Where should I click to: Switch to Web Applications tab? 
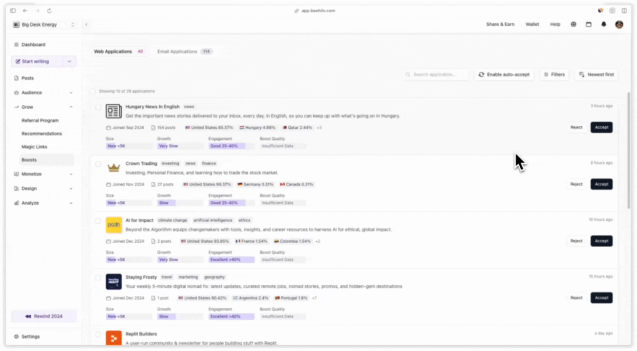(x=119, y=52)
